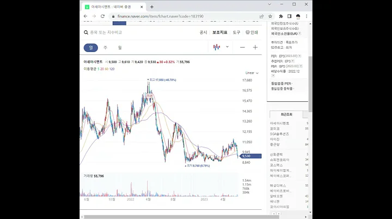The width and height of the screenshot is (392, 219).
Task: Click the 인쇄 print icon
Action: pyautogui.click(x=252, y=33)
